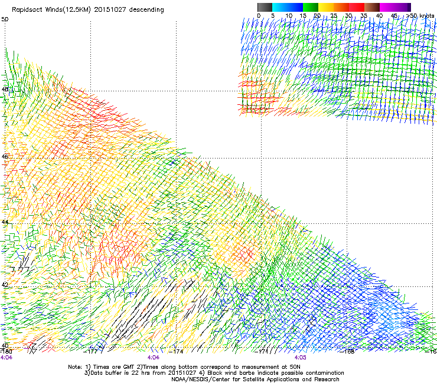Click the purple '4:05' time label
The image size is (437, 383).
300,358
